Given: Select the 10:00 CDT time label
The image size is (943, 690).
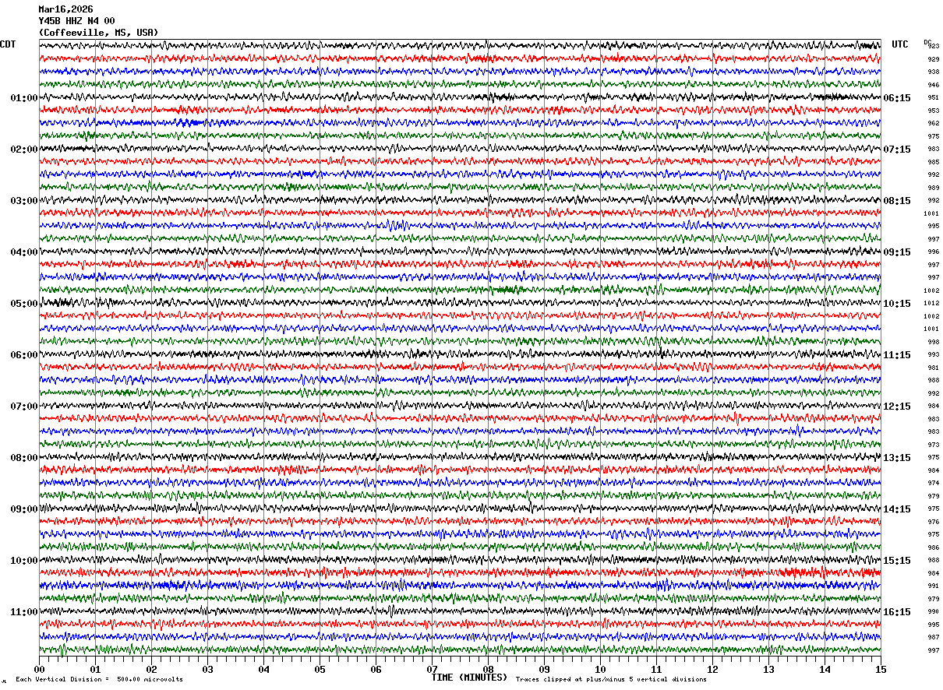Looking at the screenshot, I should click(x=24, y=561).
